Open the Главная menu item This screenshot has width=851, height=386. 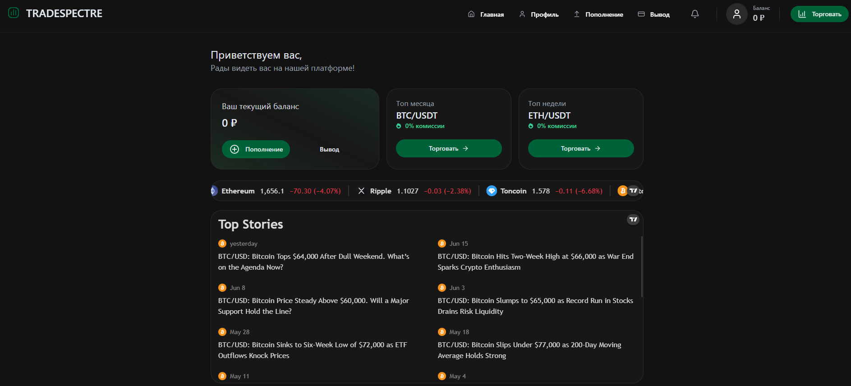[486, 14]
